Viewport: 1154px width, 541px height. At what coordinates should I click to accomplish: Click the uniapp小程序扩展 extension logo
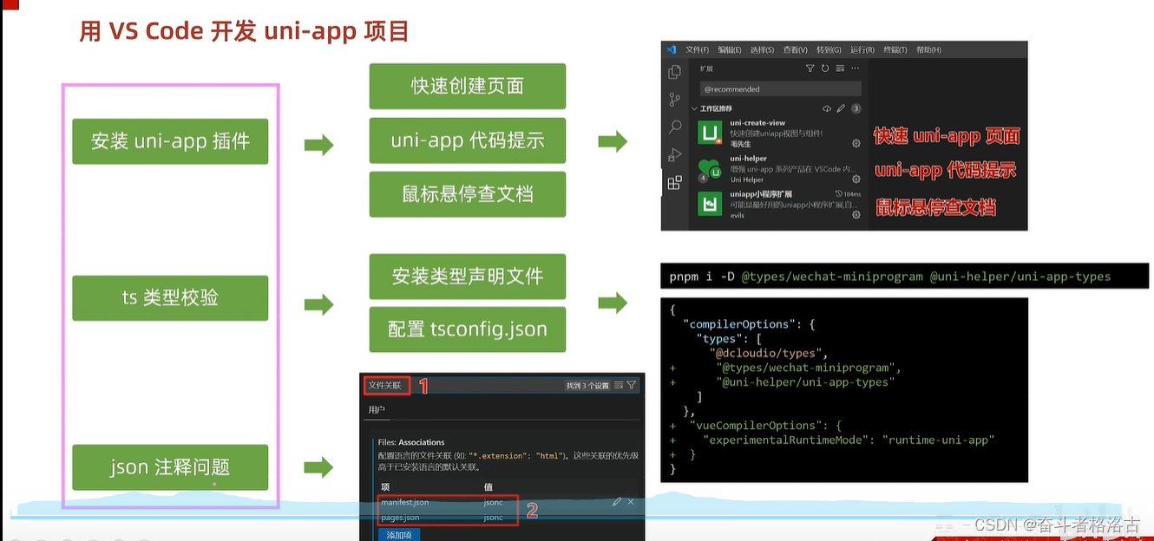tap(711, 204)
